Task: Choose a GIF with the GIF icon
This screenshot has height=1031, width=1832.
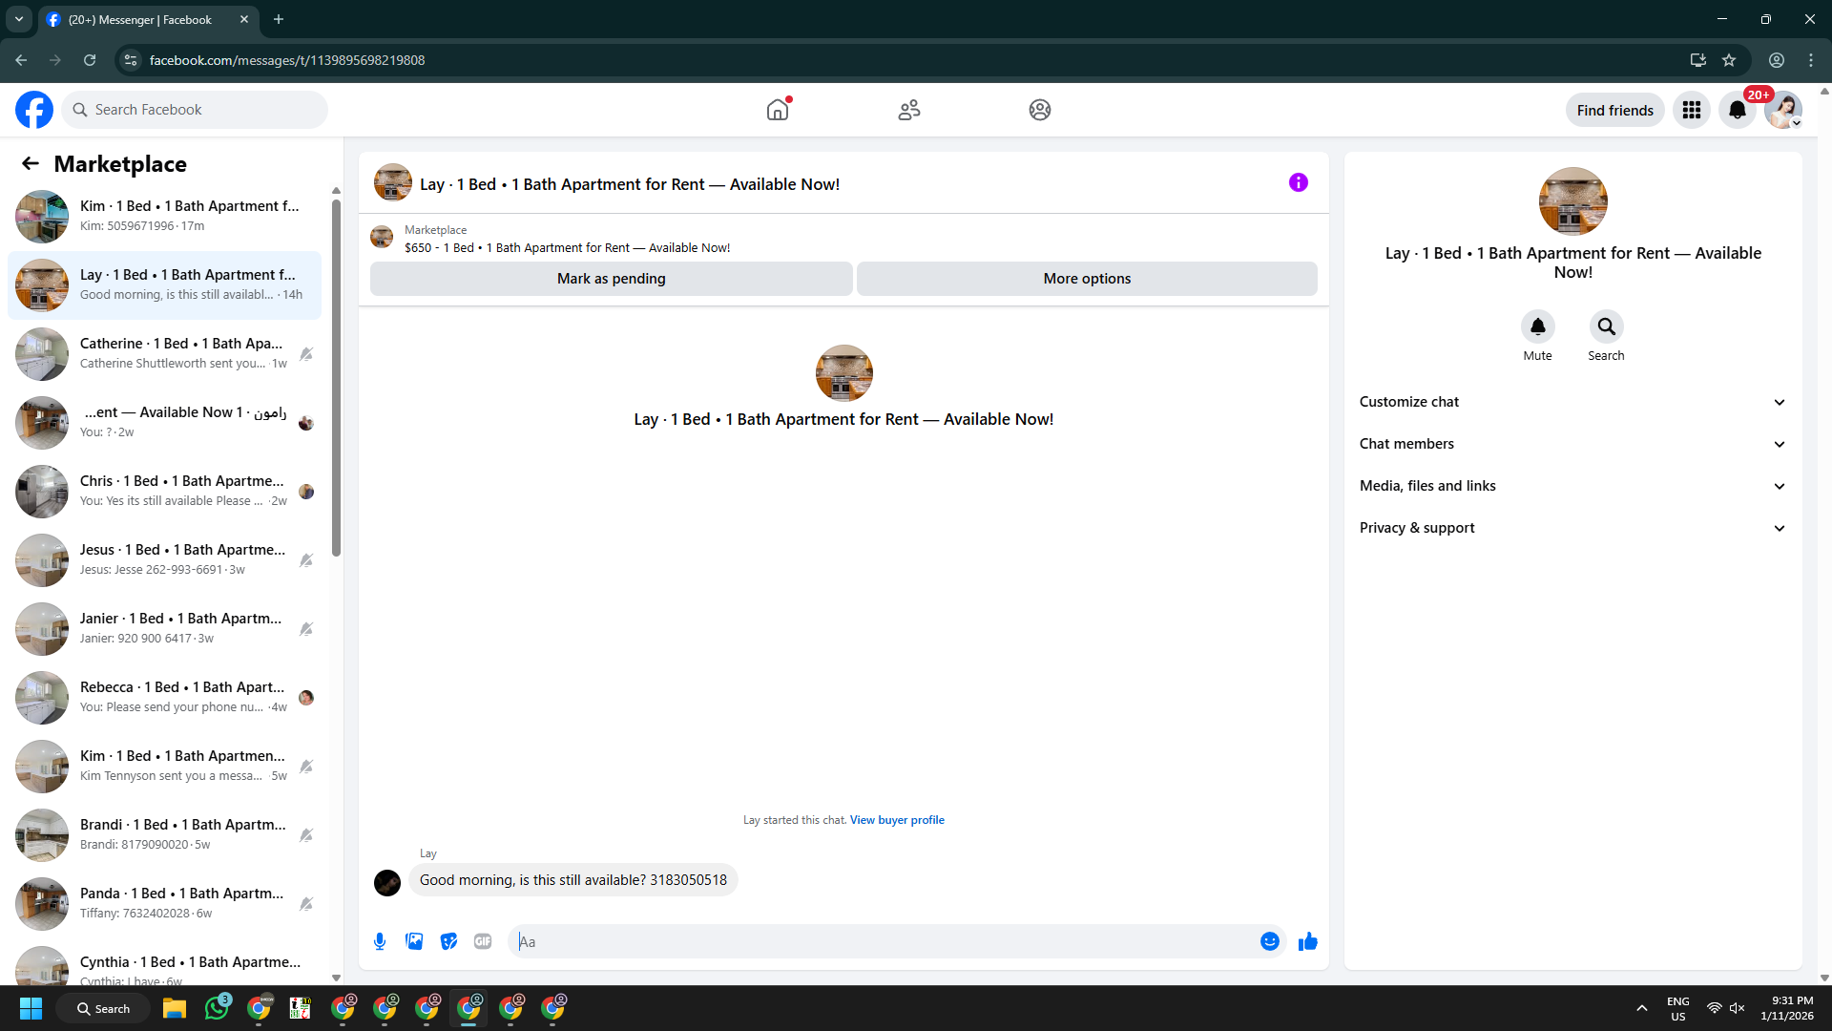Action: pyautogui.click(x=483, y=941)
